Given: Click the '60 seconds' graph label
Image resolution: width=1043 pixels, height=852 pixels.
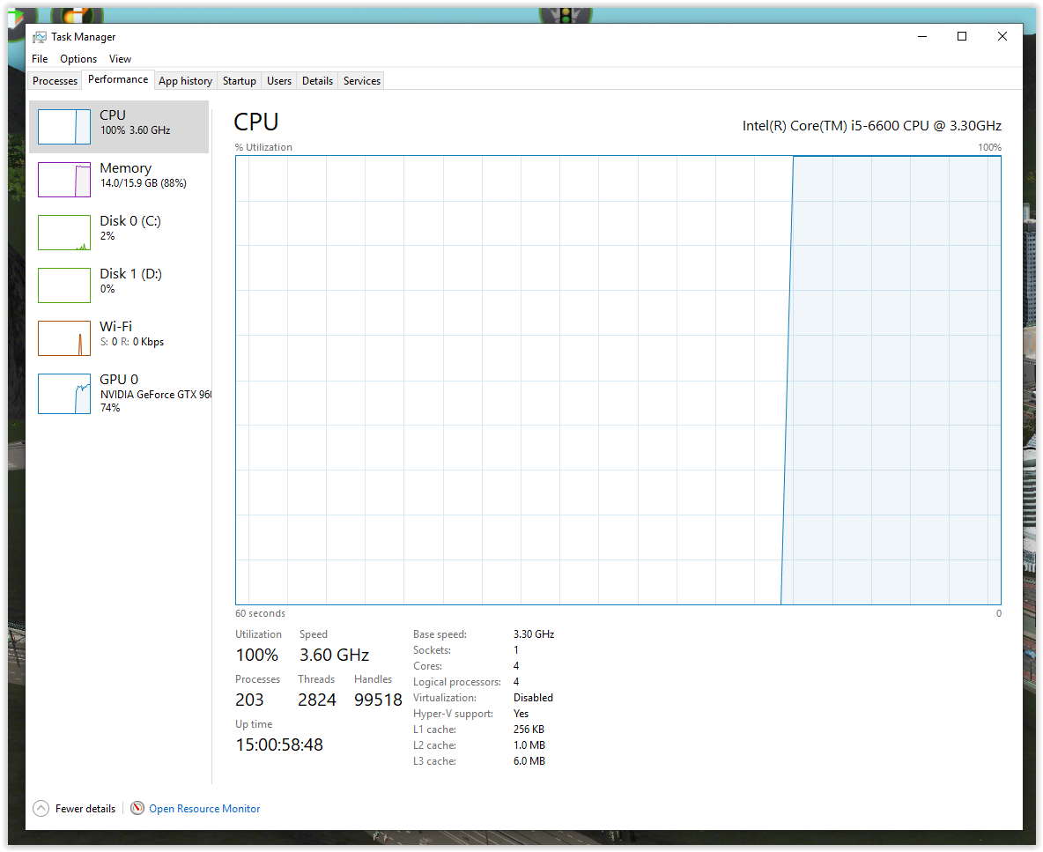Looking at the screenshot, I should click(x=260, y=613).
